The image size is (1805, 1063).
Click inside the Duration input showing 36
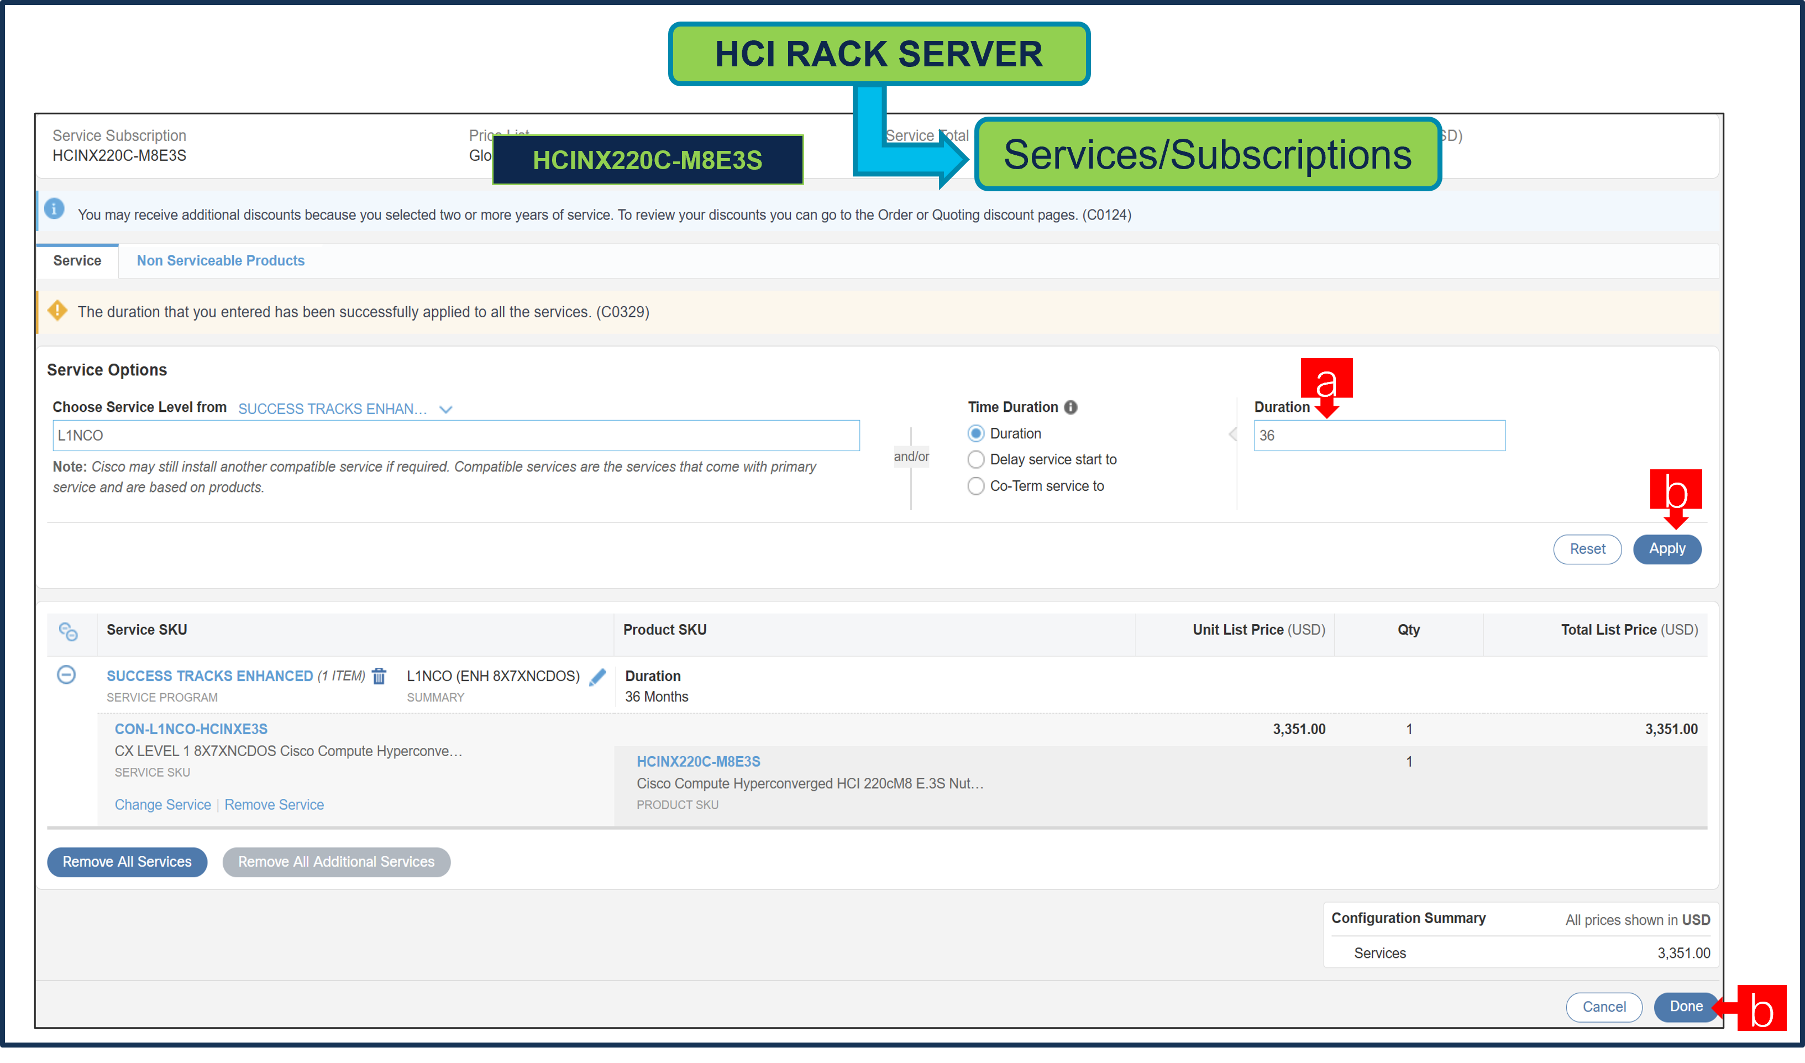1379,435
